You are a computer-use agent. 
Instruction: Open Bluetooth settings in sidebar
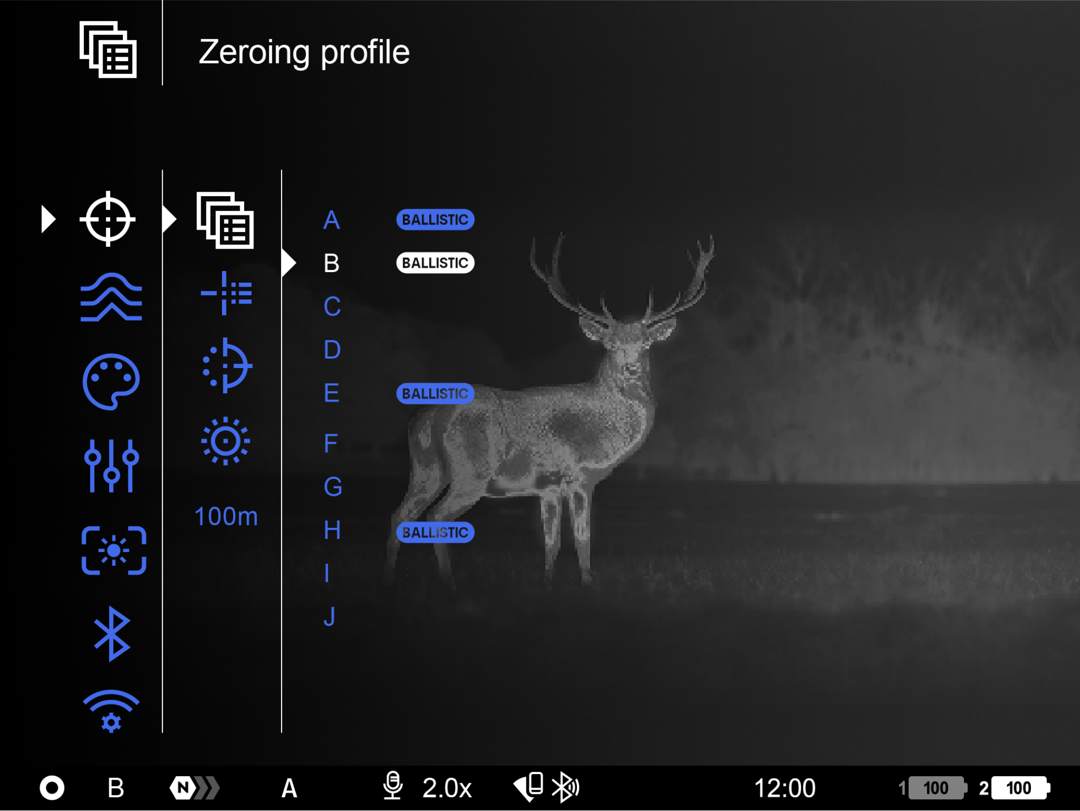pyautogui.click(x=112, y=634)
